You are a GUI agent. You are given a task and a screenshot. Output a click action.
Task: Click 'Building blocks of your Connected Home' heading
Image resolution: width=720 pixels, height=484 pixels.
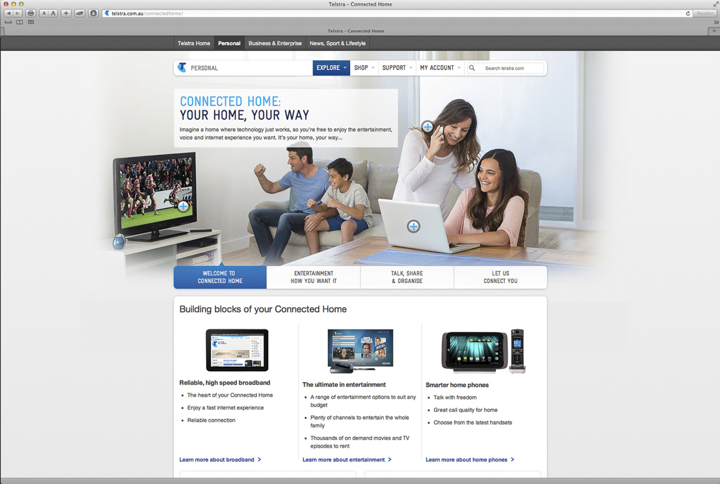pyautogui.click(x=263, y=309)
